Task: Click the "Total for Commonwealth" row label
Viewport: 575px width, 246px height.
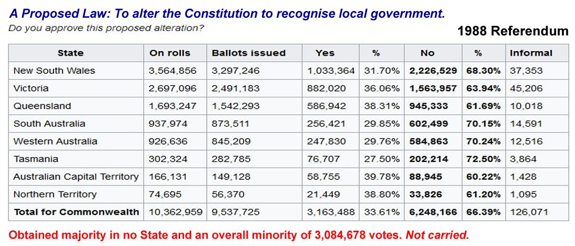Action: [x=76, y=212]
